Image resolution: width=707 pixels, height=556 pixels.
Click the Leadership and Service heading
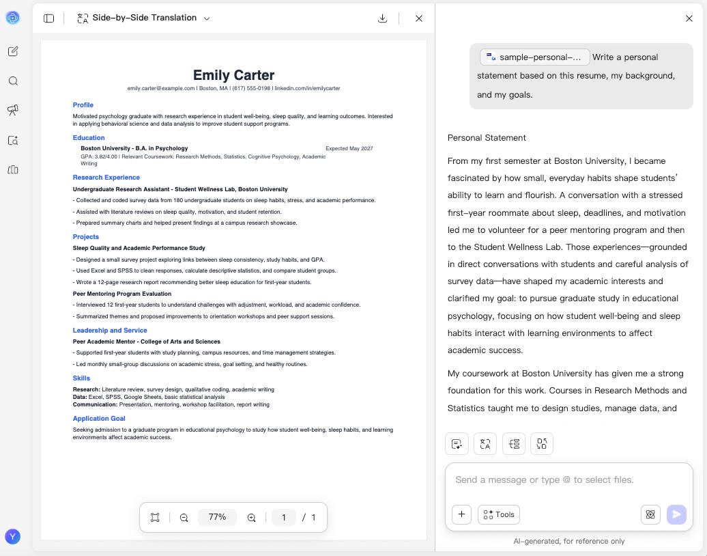click(x=110, y=331)
